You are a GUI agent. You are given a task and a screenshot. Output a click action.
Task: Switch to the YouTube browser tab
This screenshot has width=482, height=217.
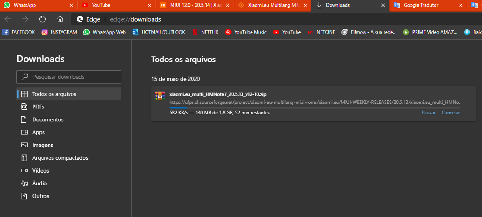click(117, 5)
